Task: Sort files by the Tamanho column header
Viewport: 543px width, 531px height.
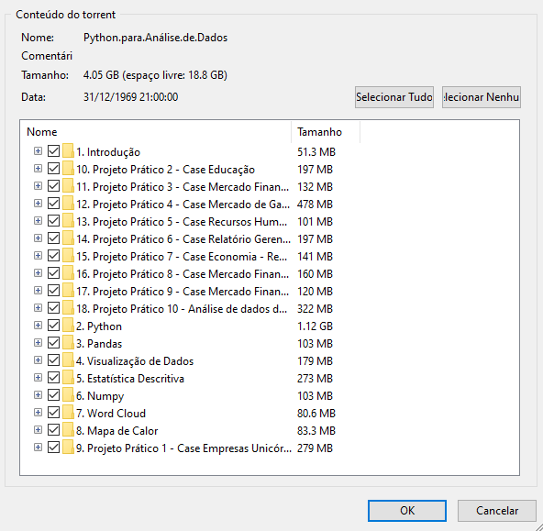Action: pos(326,132)
